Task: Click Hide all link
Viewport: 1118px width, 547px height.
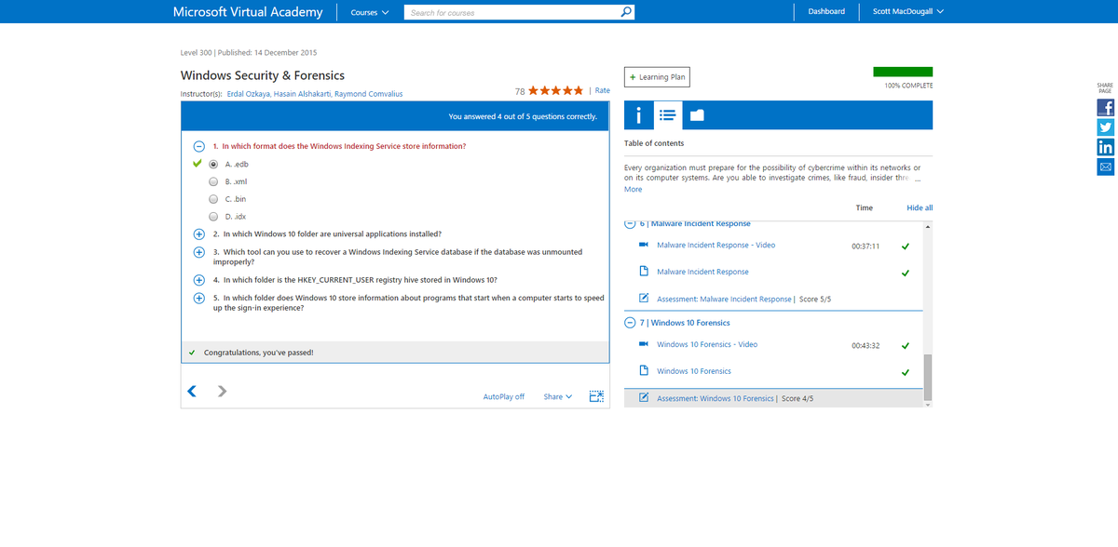Action: pyautogui.click(x=920, y=207)
